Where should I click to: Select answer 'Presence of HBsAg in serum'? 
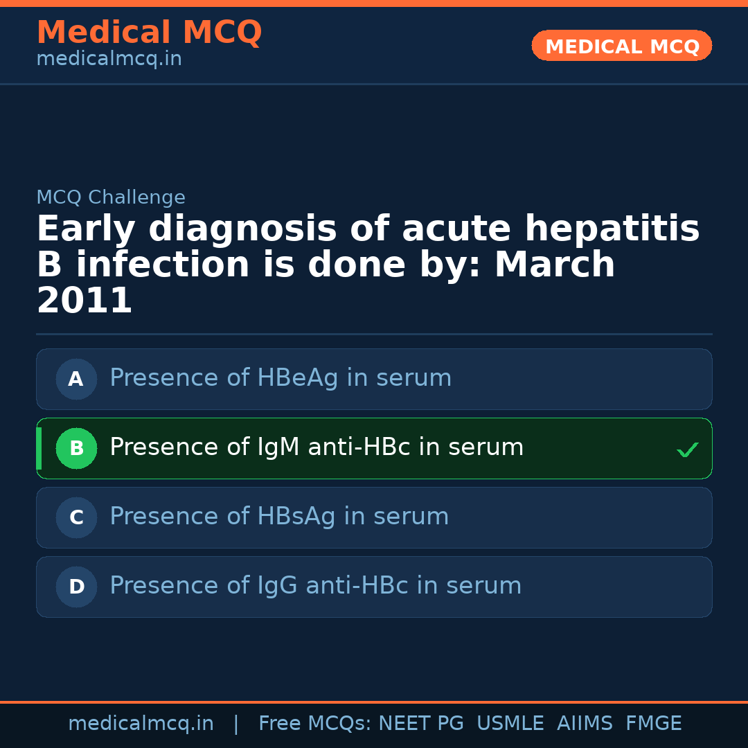point(279,517)
